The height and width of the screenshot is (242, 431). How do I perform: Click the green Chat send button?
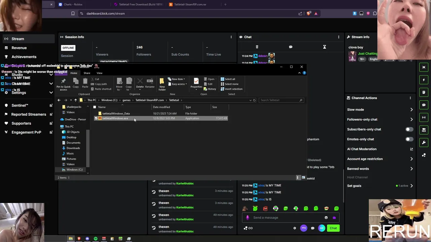click(333, 228)
